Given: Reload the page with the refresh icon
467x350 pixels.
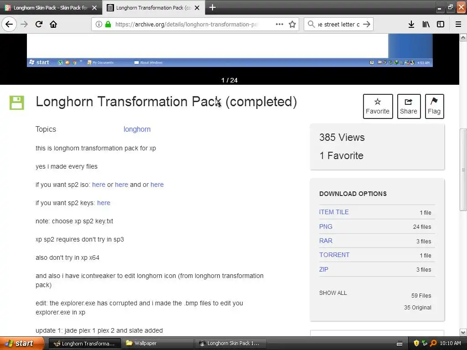Looking at the screenshot, I should (39, 24).
